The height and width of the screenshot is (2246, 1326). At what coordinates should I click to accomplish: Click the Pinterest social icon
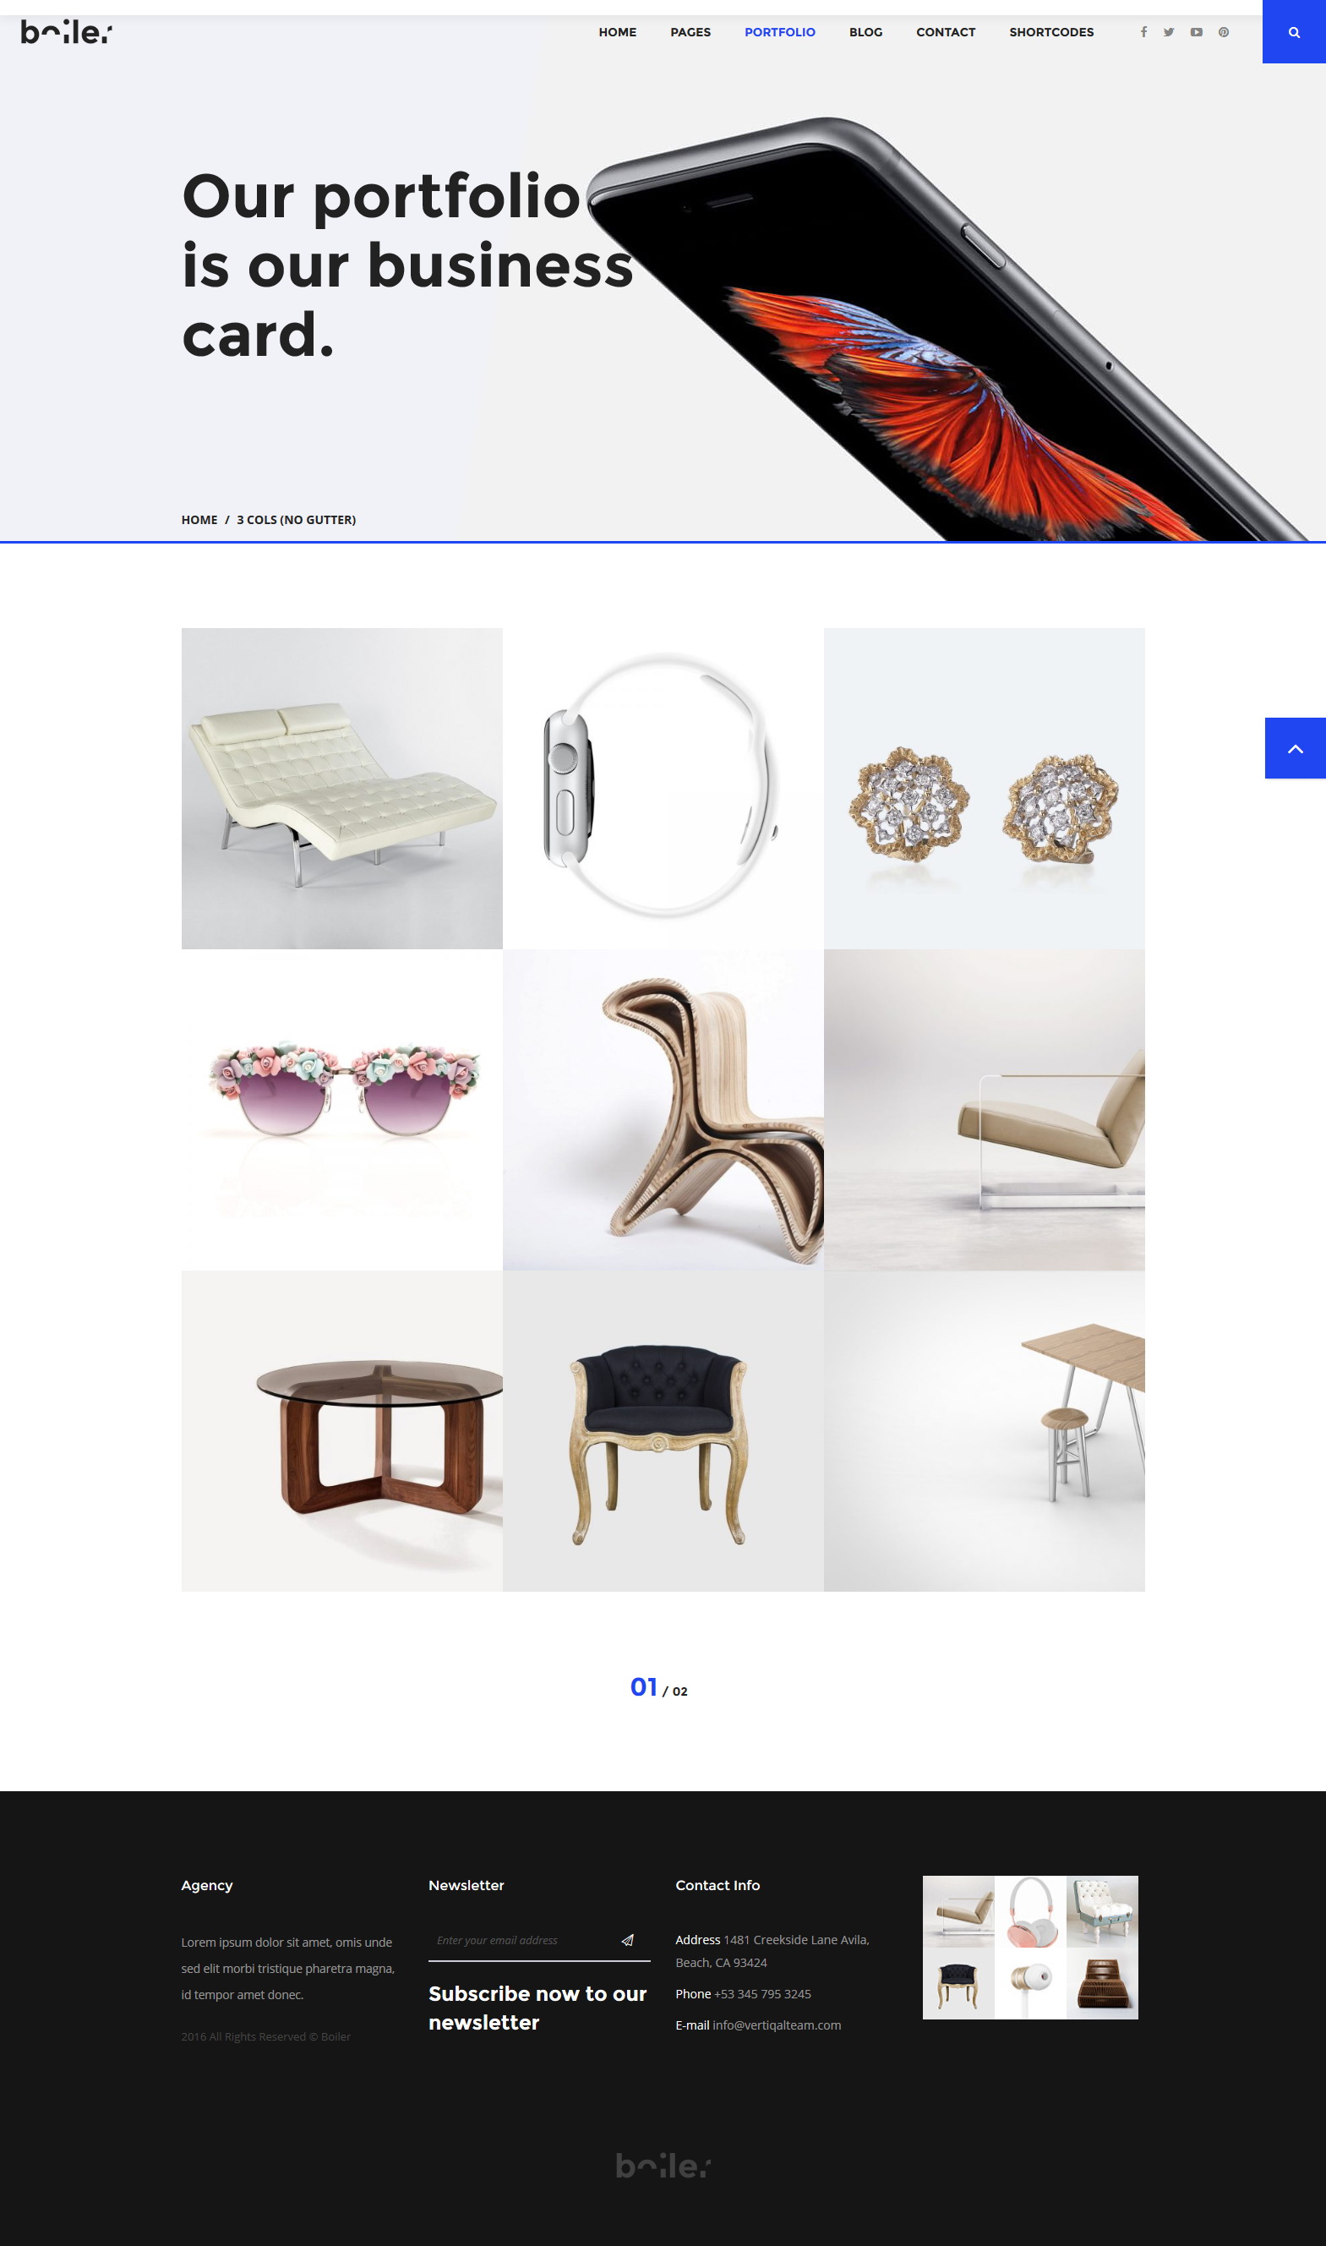pos(1223,32)
